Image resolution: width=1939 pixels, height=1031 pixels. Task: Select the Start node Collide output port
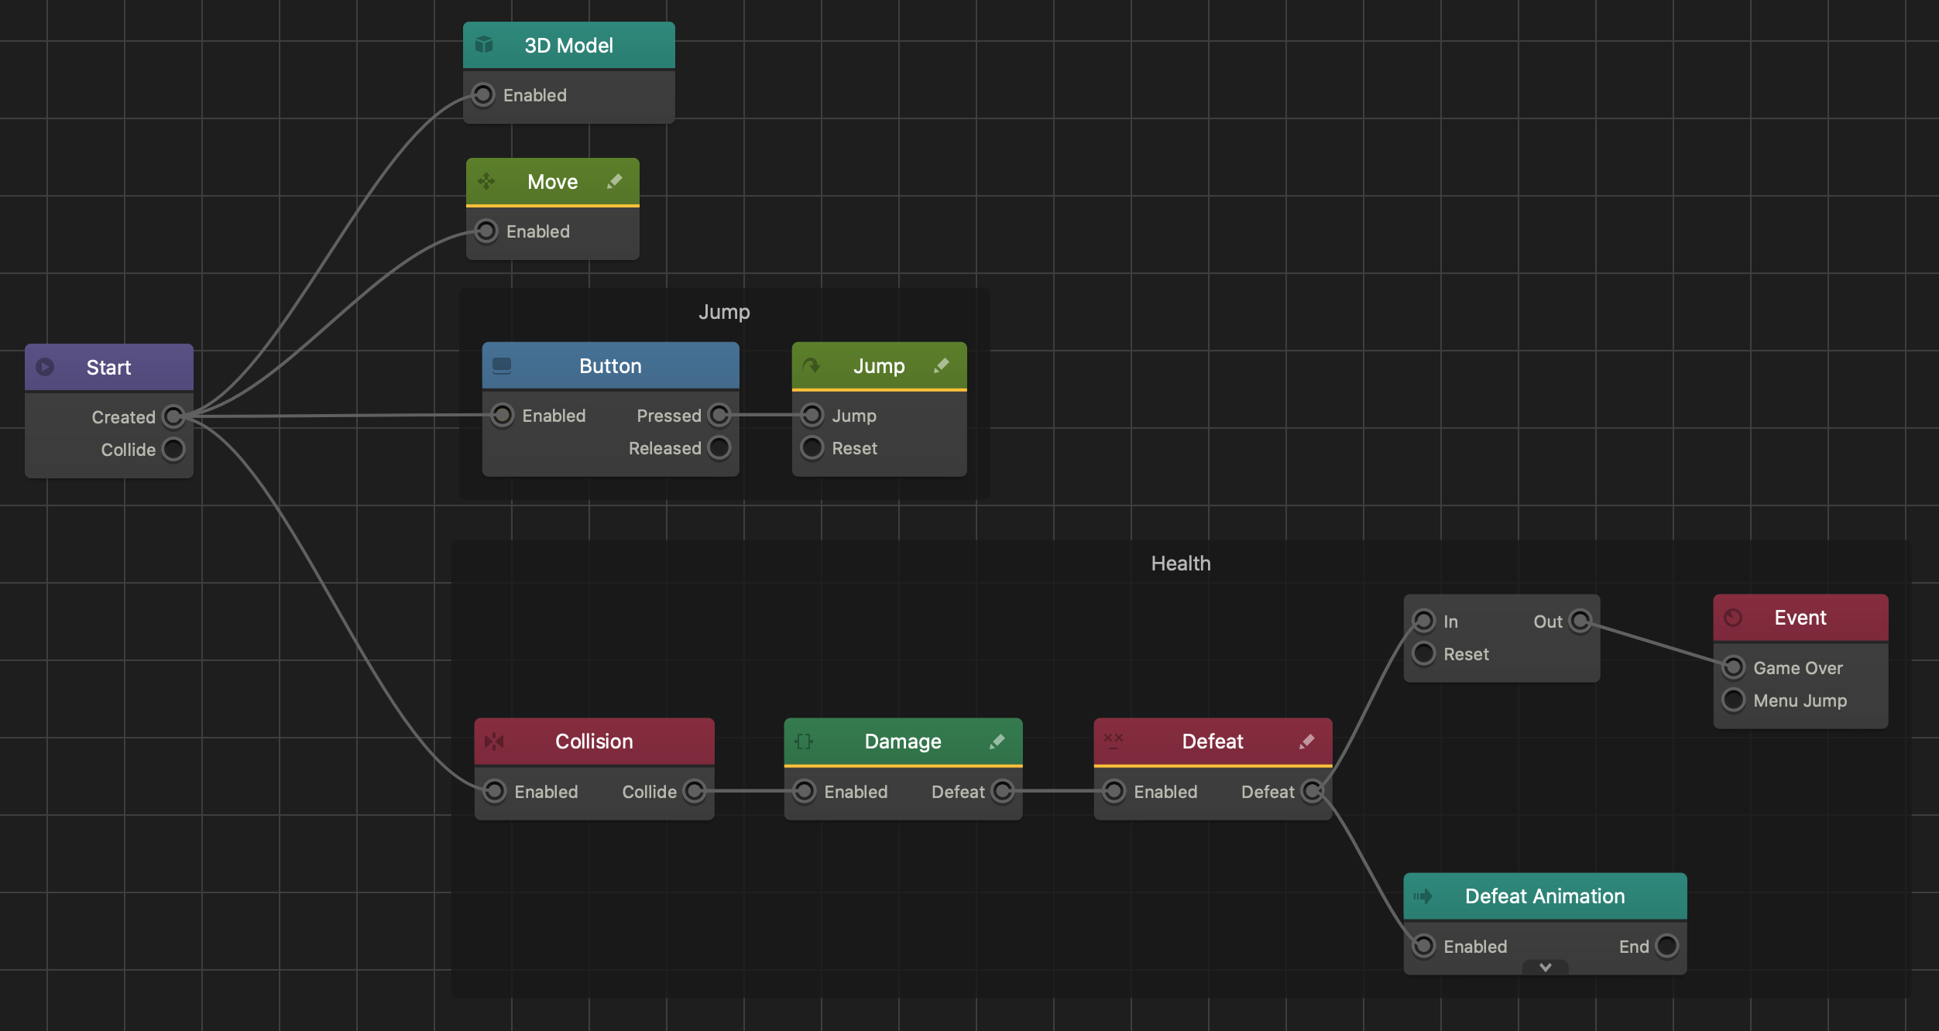(173, 449)
